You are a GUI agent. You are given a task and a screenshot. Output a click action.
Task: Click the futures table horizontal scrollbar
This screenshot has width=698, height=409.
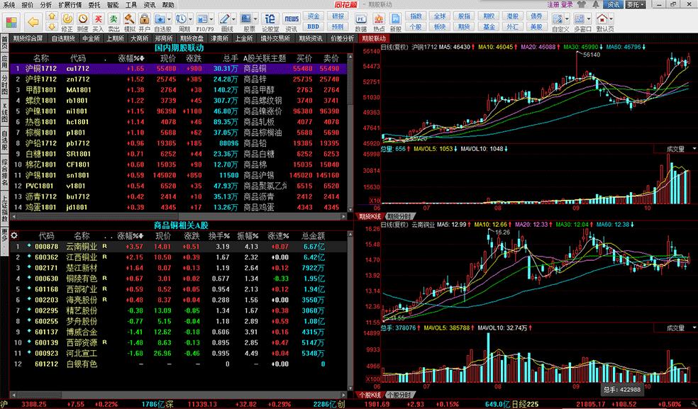click(x=178, y=216)
